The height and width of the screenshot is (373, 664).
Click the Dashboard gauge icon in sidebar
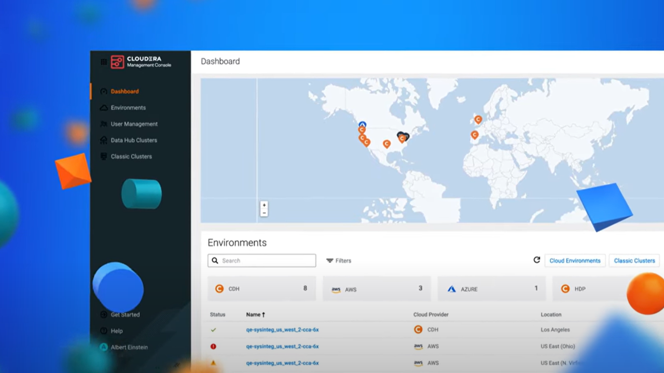tap(104, 91)
